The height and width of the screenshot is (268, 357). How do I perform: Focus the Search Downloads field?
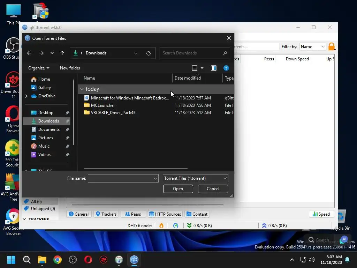[x=195, y=53]
